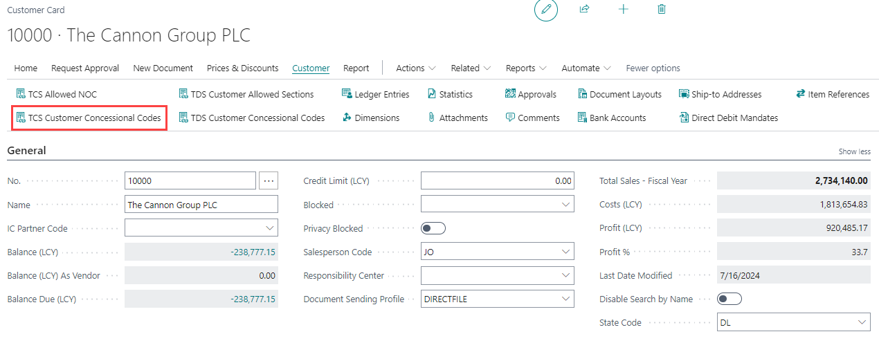
Task: Click the Show less link
Action: (854, 151)
